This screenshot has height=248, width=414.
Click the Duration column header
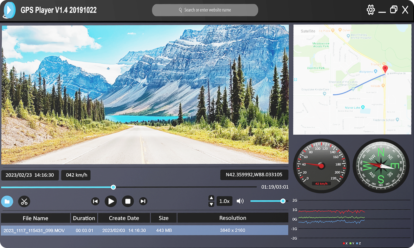coord(84,218)
